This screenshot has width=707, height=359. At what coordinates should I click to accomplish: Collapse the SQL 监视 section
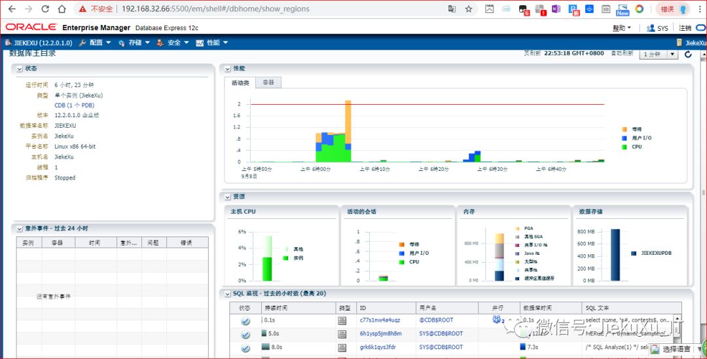[x=227, y=294]
